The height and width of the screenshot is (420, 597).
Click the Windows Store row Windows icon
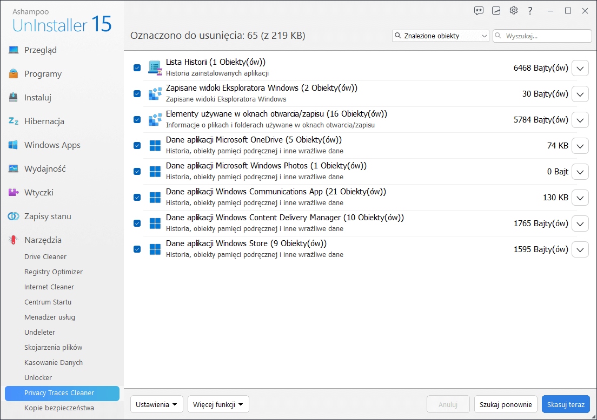pyautogui.click(x=155, y=249)
